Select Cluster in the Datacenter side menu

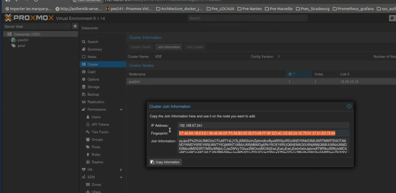tap(103, 64)
